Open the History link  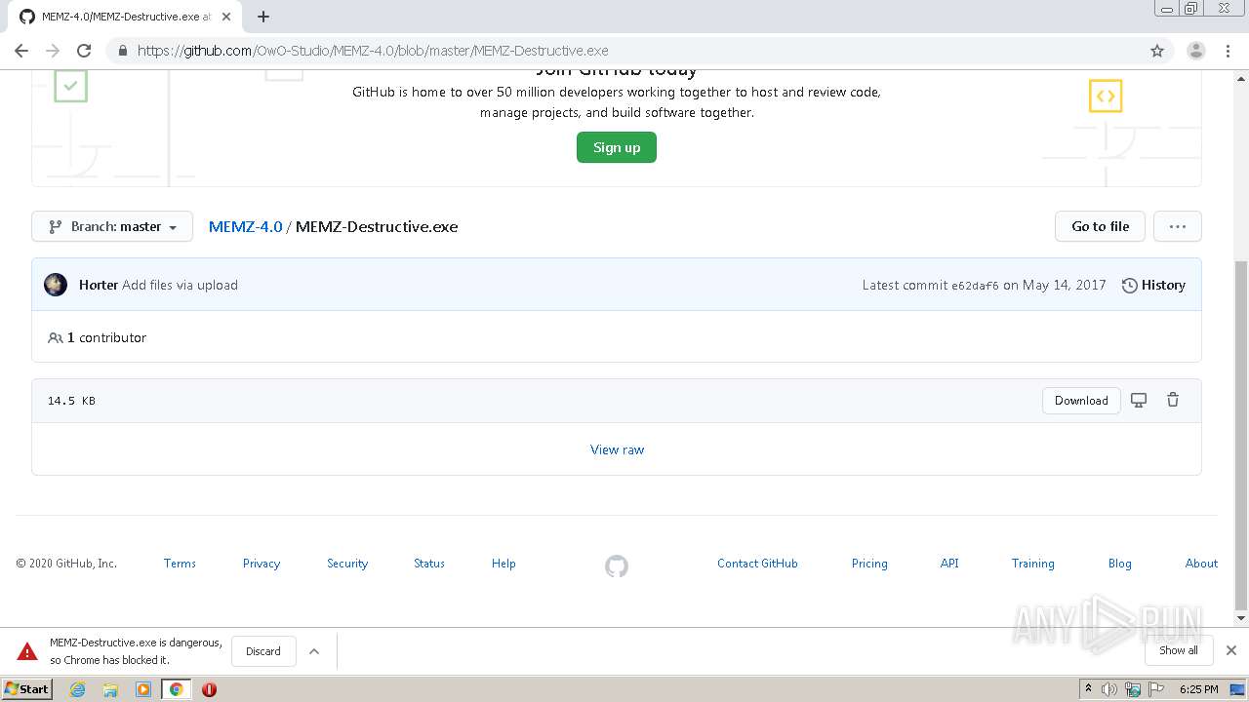coord(1153,285)
